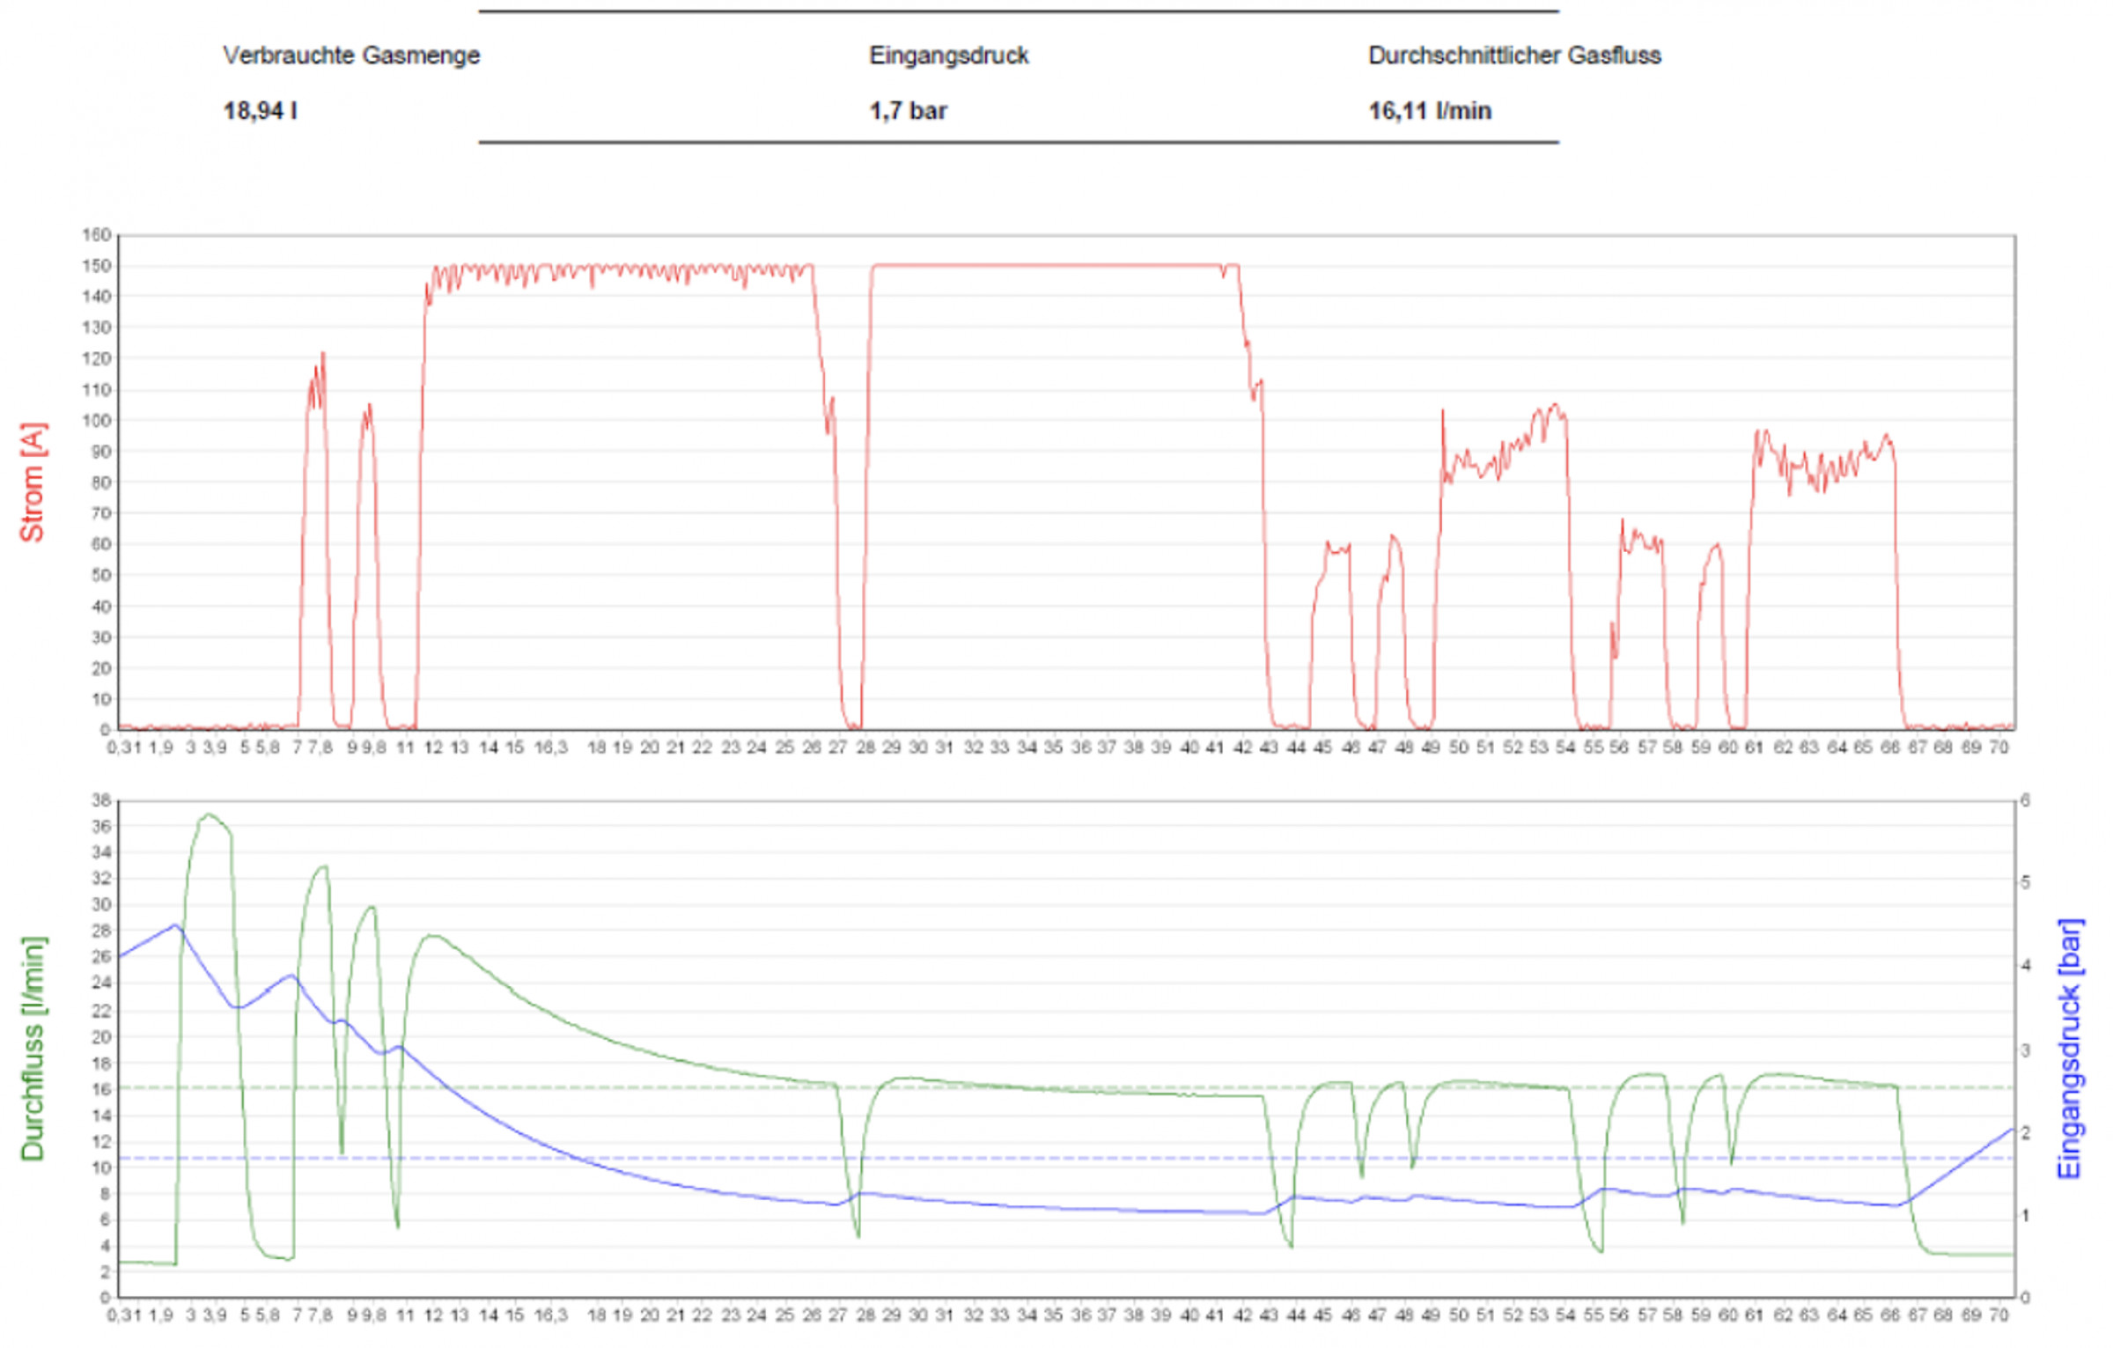The height and width of the screenshot is (1348, 2113).
Task: Click the red Strom [A] axis title
Action: pyautogui.click(x=32, y=482)
